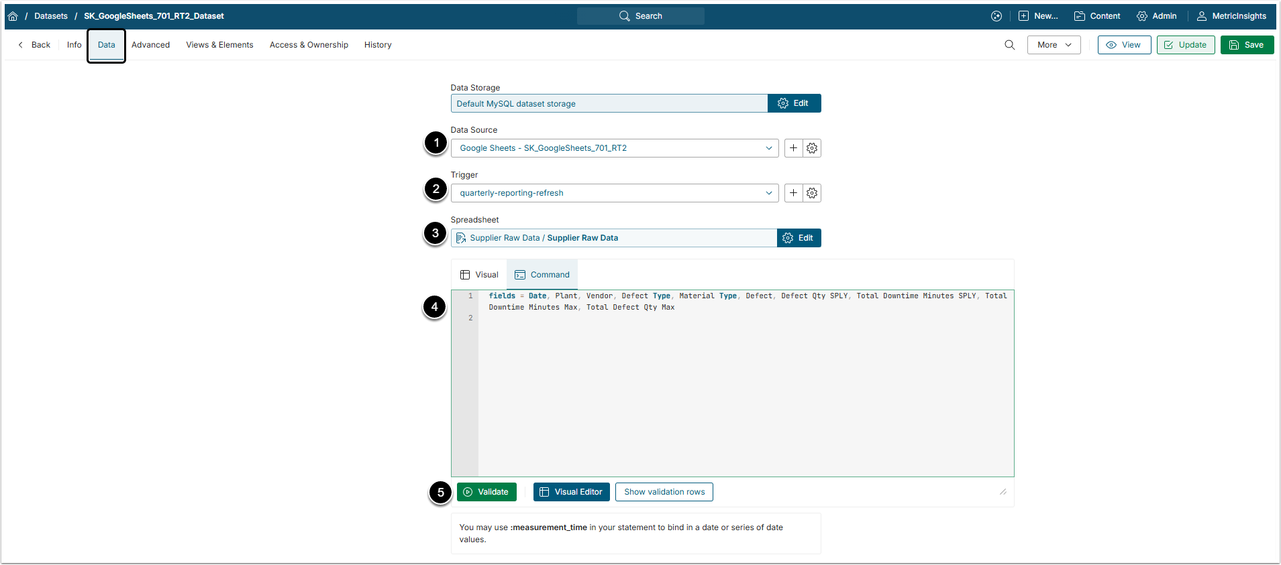Image resolution: width=1281 pixels, height=565 pixels.
Task: Click inside the command code editor
Action: click(x=746, y=383)
